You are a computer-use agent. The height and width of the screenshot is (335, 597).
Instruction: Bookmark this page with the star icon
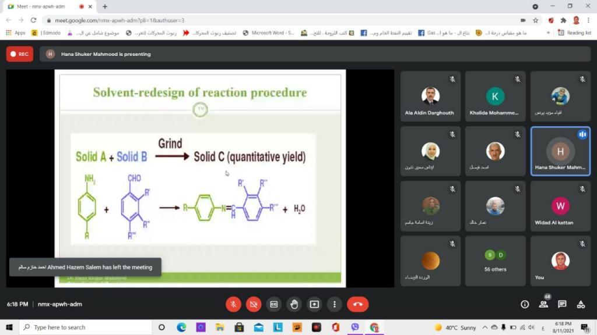pyautogui.click(x=535, y=20)
